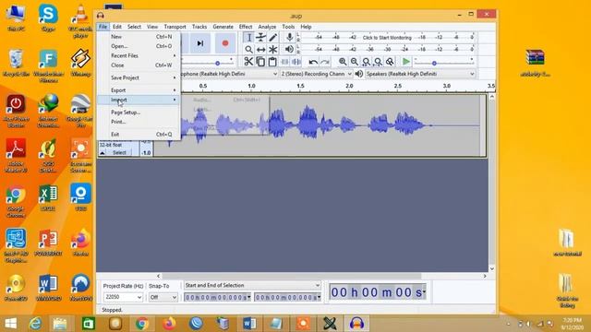Click the Trim audio icon
This screenshot has height=332, width=591.
(x=284, y=62)
